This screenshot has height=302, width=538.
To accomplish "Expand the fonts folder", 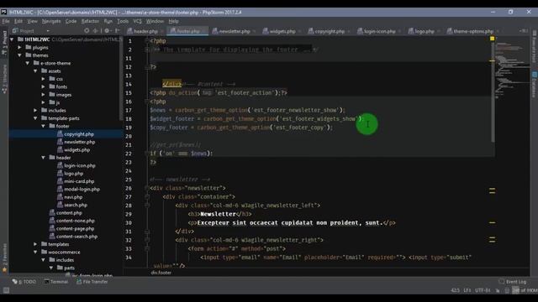I will click(x=44, y=87).
